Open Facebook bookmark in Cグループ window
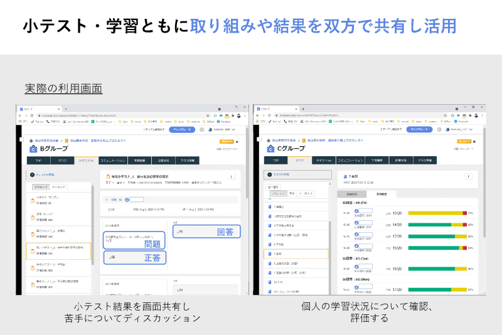The width and height of the screenshot is (502, 335). (461, 121)
